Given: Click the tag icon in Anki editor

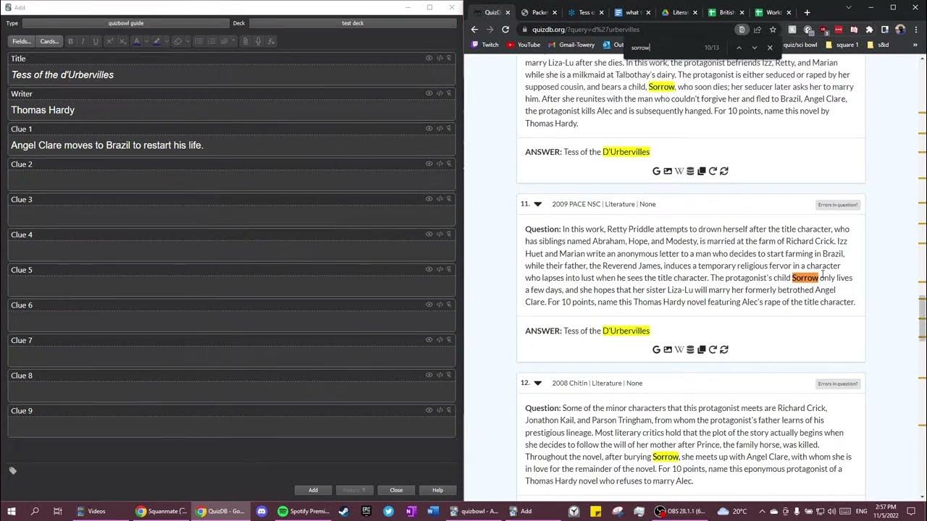Looking at the screenshot, I should 12,470.
